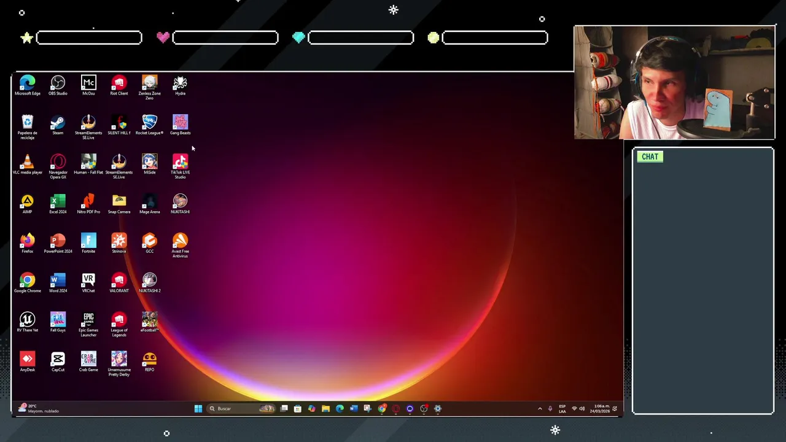Select the REPO desktop shortcut
Viewport: 786px width, 442px height.
(x=149, y=362)
